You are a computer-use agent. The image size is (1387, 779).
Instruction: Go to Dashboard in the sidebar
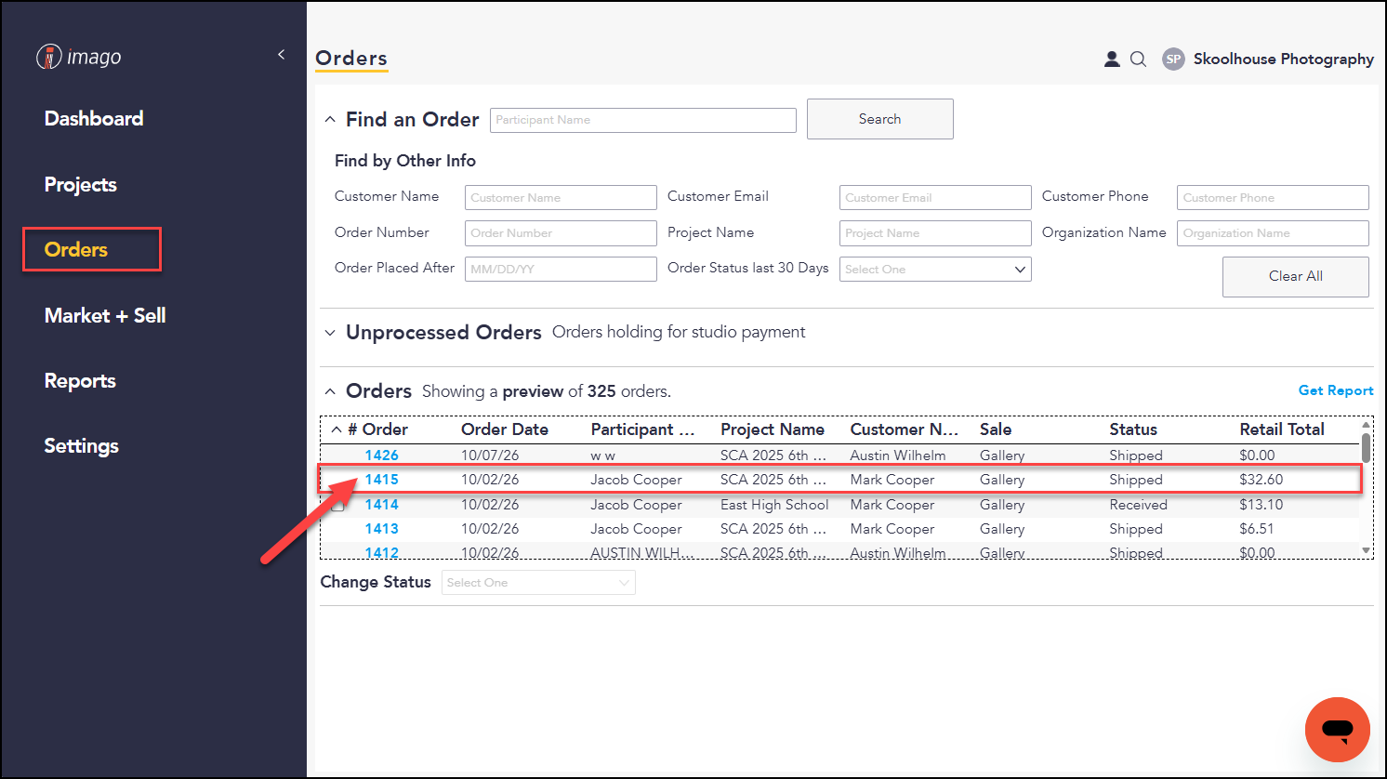tap(94, 119)
